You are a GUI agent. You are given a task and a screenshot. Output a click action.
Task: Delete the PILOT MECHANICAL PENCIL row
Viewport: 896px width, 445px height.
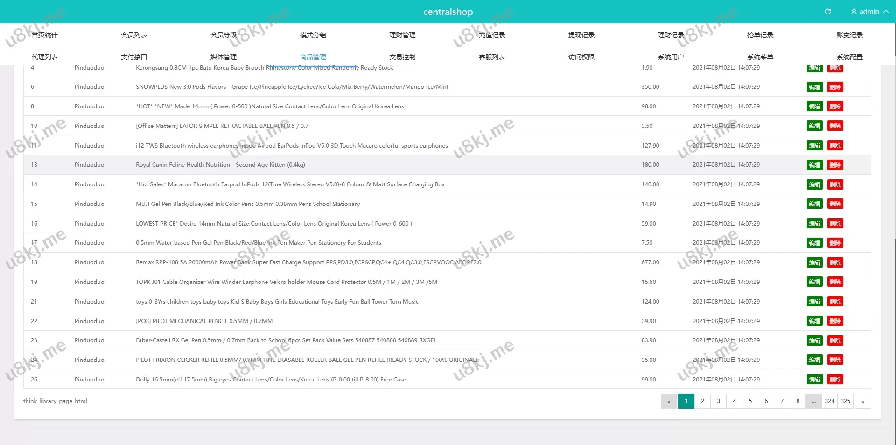pyautogui.click(x=835, y=321)
